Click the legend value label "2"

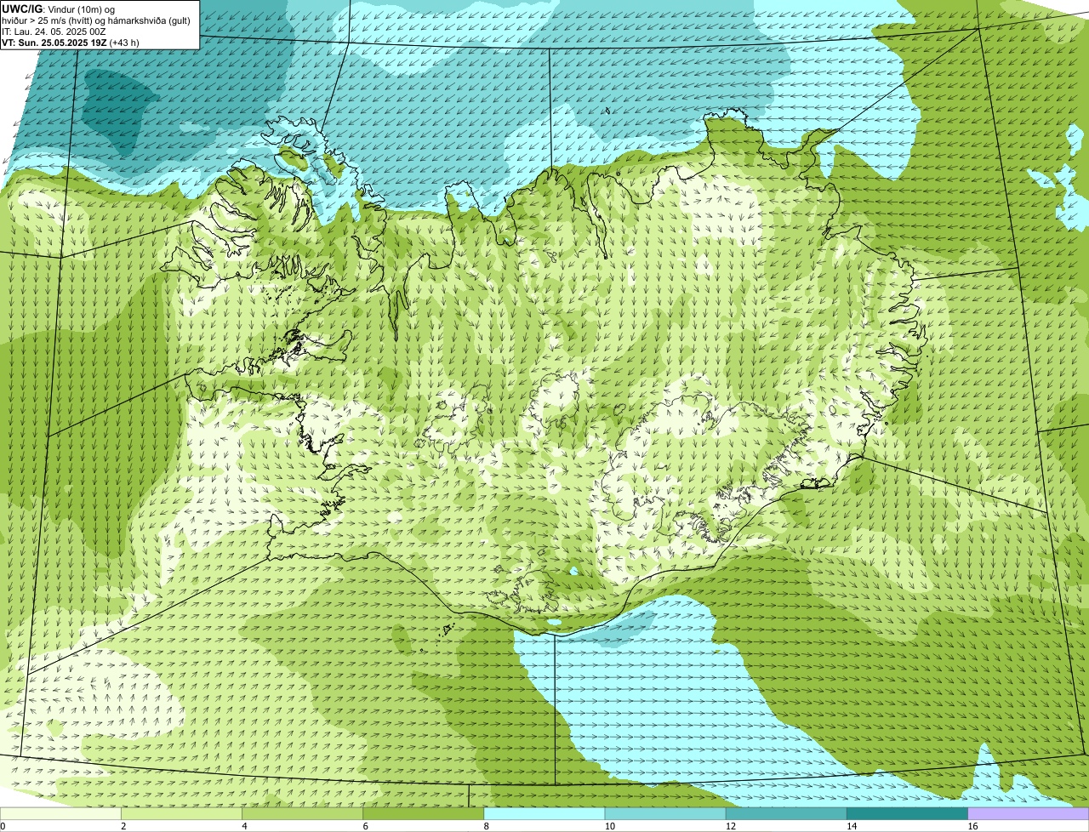pos(123,826)
